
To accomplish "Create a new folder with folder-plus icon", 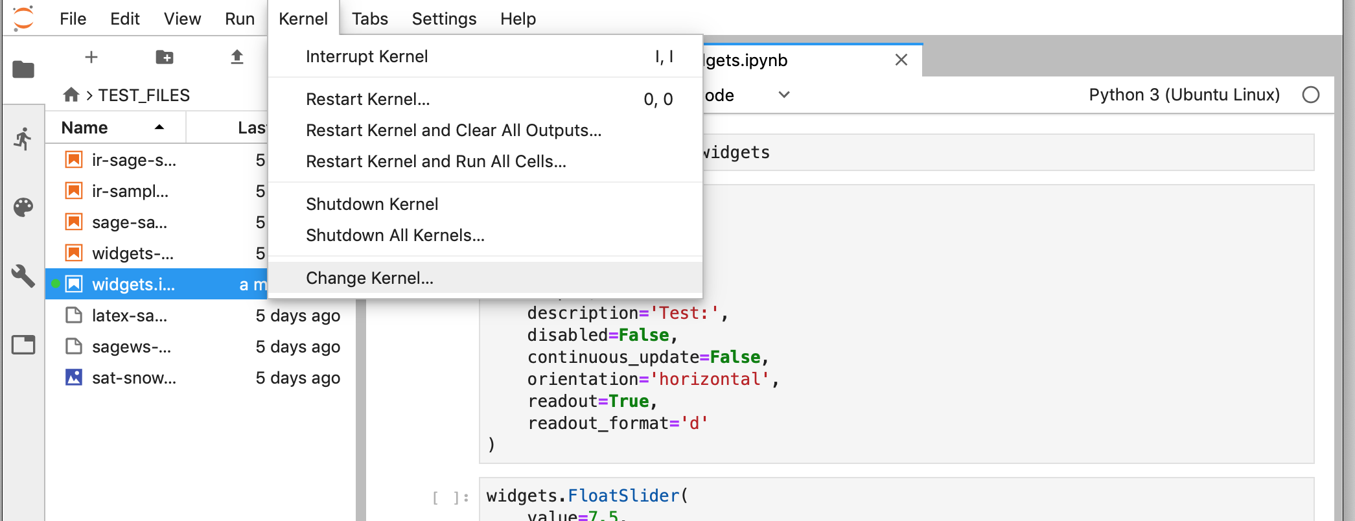I will coord(165,57).
